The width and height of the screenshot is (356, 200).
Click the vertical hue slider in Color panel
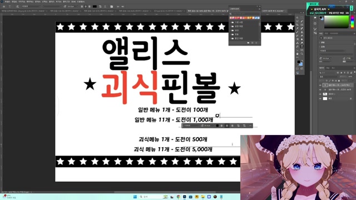[352, 22]
